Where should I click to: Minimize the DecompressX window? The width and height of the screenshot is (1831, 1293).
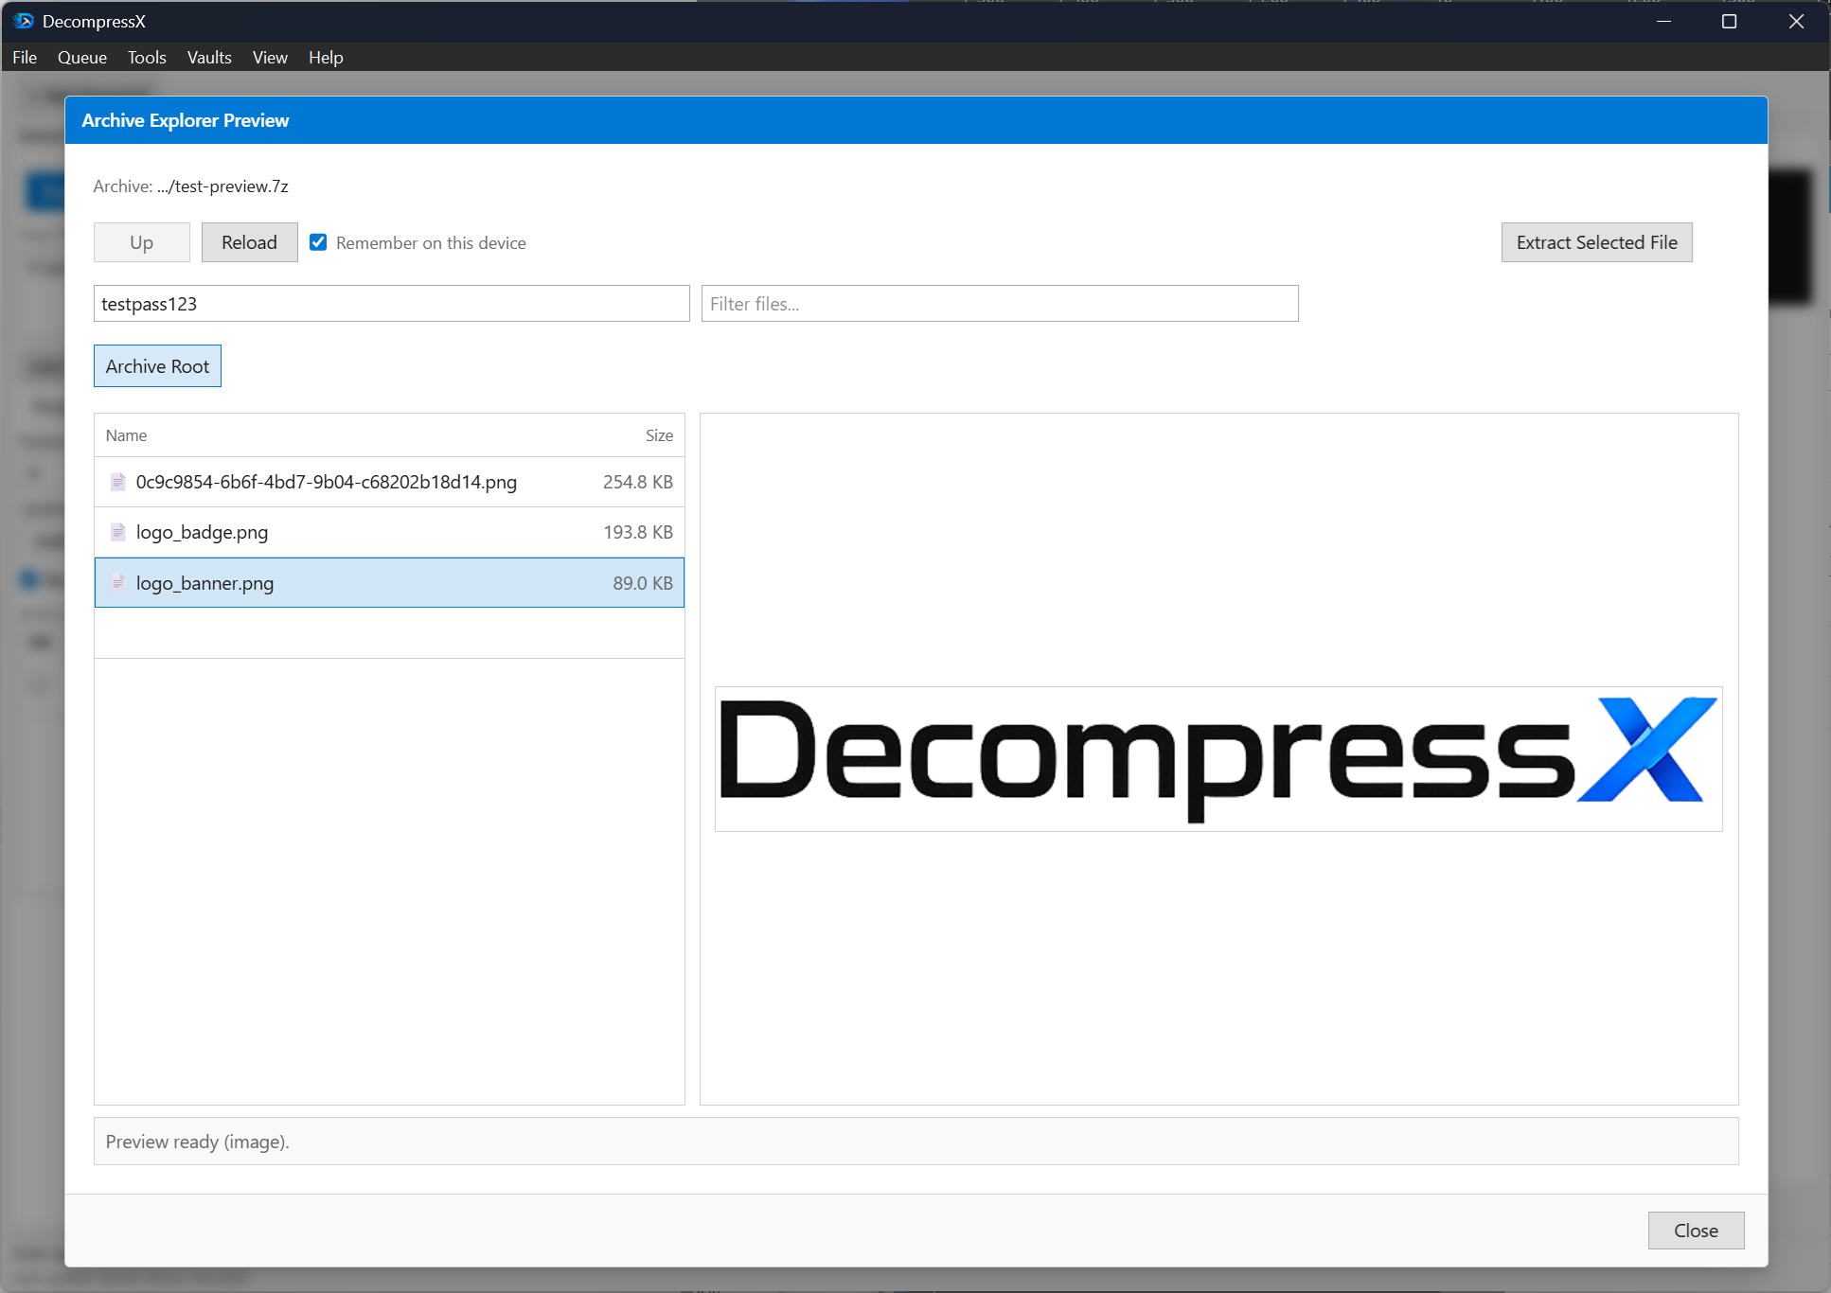click(1663, 21)
